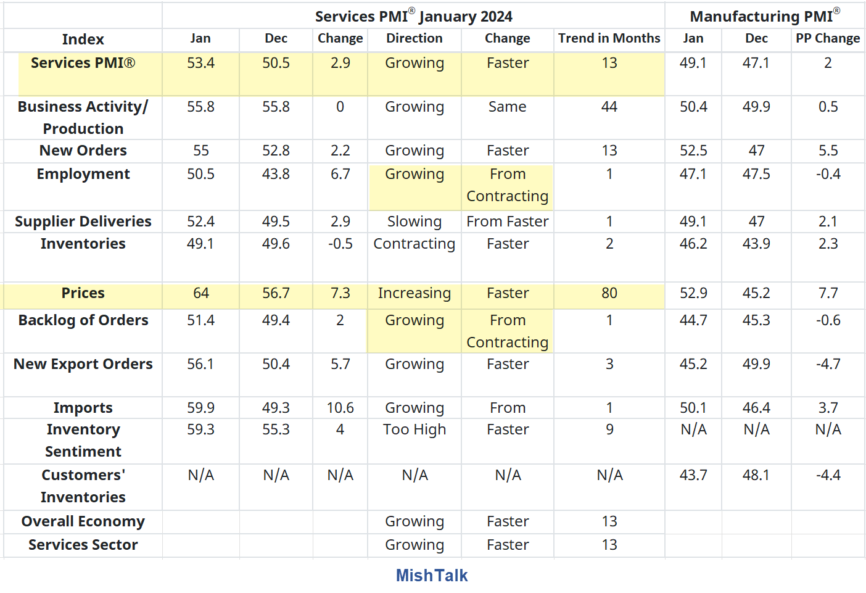The width and height of the screenshot is (866, 593).
Task: Click the PP Change column header
Action: click(x=827, y=38)
